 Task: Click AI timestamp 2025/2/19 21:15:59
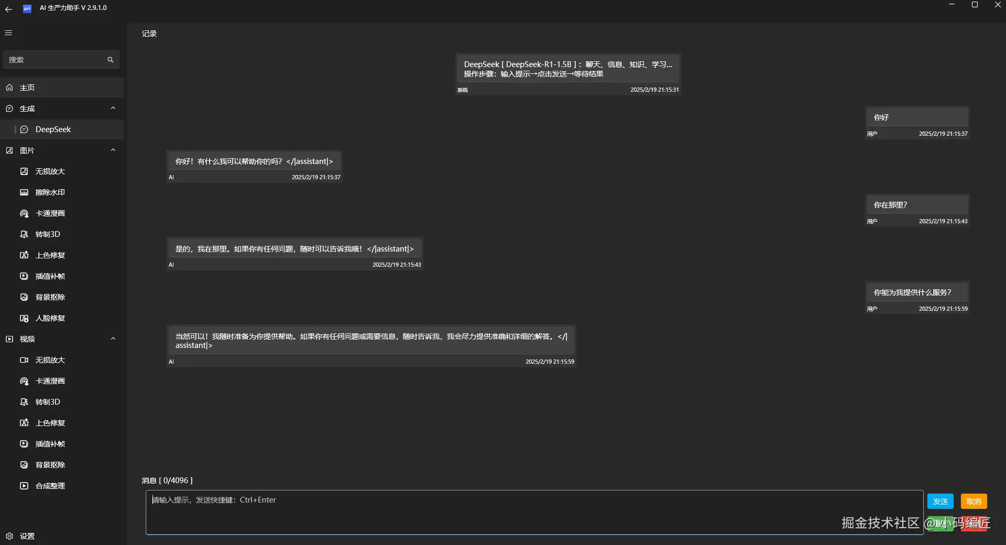pos(550,362)
